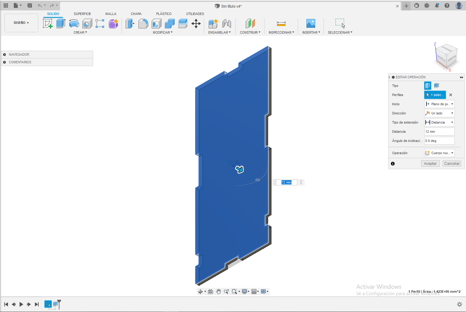Click the Joint tool icon
The image size is (466, 312).
point(227,24)
